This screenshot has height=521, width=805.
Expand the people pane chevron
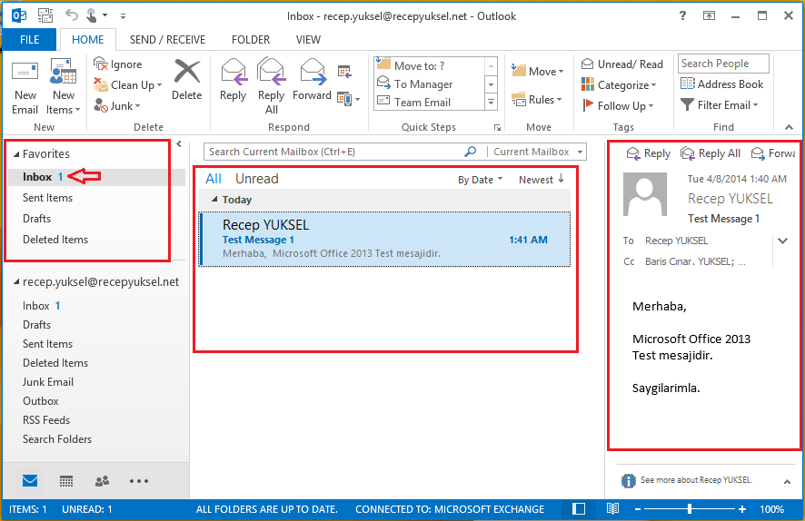(787, 481)
